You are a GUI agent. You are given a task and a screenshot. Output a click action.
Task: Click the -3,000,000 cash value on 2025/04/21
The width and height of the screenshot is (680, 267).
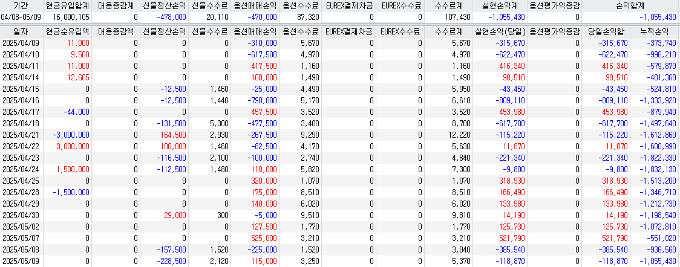tap(71, 135)
